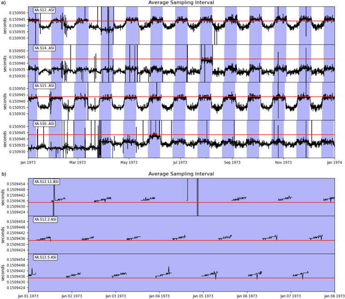Click the Jan 08 1973 tick label
Viewport: 345px width, 299px height.
(x=335, y=296)
